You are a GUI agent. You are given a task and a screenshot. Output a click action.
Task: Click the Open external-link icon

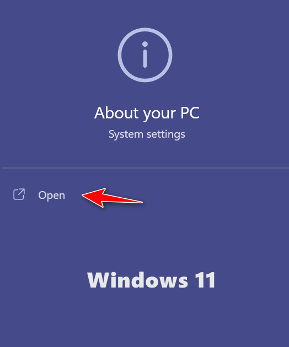pos(19,194)
